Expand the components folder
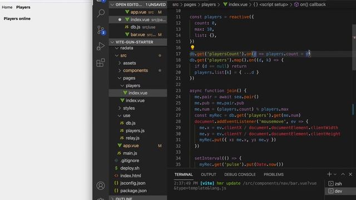The height and width of the screenshot is (200, 356). coord(138,71)
